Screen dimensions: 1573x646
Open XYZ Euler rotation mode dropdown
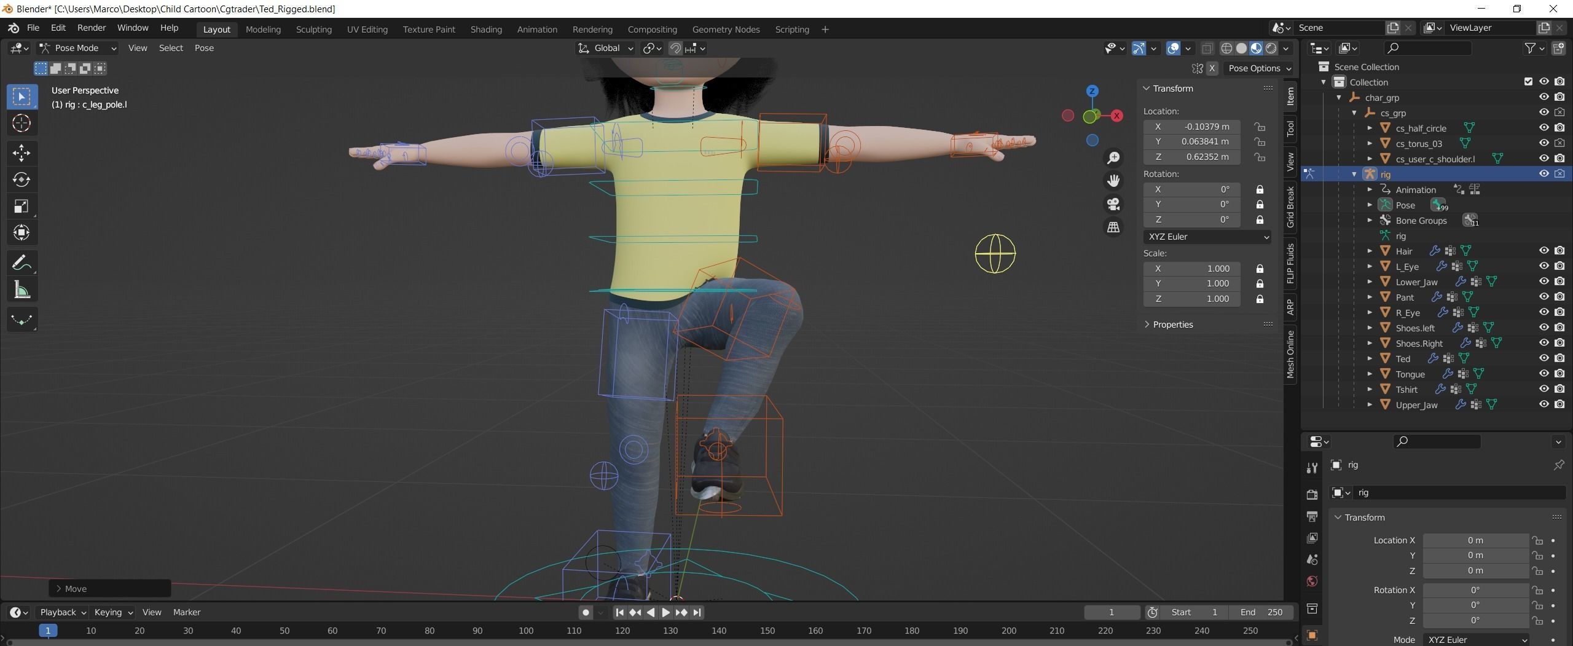(1207, 237)
